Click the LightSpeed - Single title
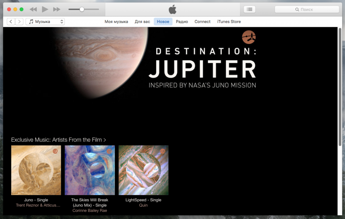 coord(144,200)
